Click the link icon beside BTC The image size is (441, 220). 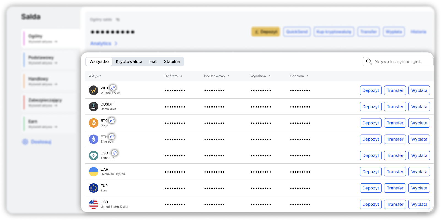(112, 120)
